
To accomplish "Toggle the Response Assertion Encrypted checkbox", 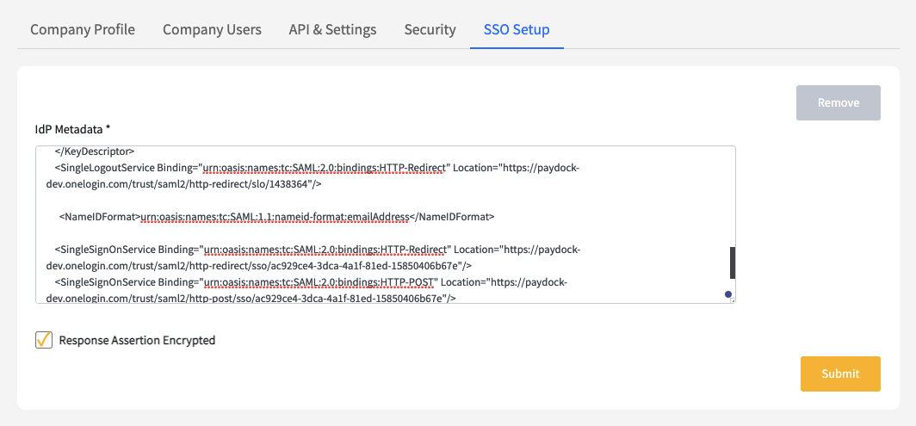I will [x=44, y=340].
